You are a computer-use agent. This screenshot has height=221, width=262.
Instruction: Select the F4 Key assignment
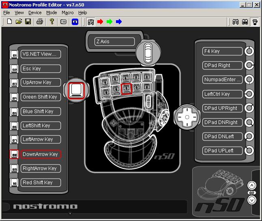pos(222,51)
